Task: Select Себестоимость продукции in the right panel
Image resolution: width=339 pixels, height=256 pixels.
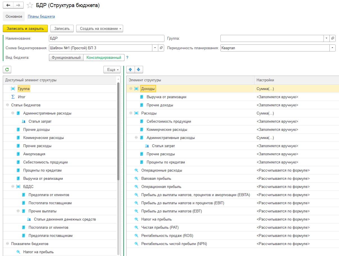Action: [x=169, y=122]
